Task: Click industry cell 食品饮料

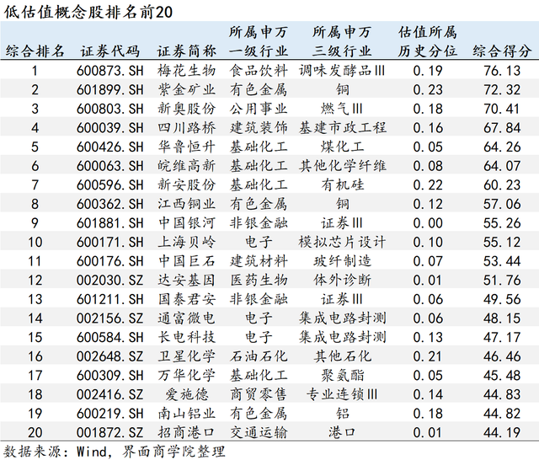Action: pos(259,71)
